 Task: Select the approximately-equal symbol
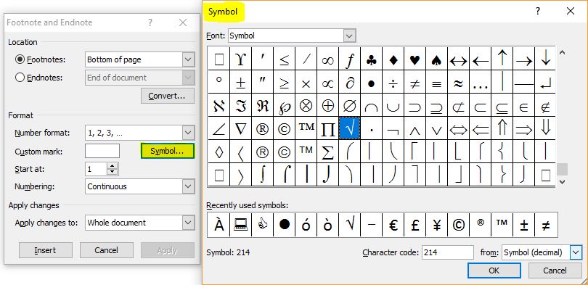[x=458, y=82]
